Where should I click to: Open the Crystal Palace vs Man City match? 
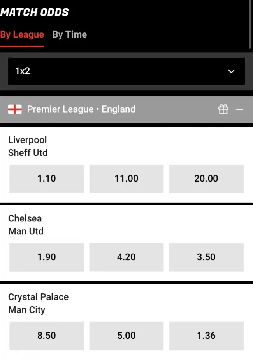point(38,303)
